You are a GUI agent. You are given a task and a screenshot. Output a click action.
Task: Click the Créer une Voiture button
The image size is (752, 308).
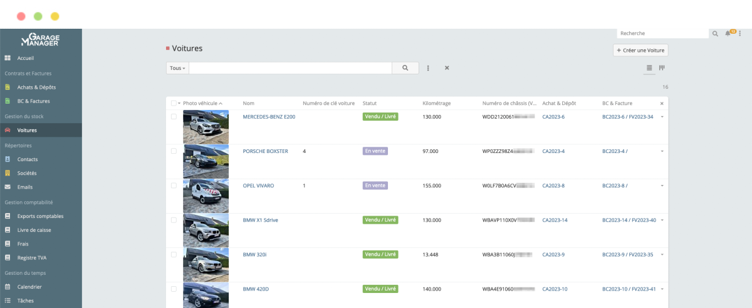point(640,51)
